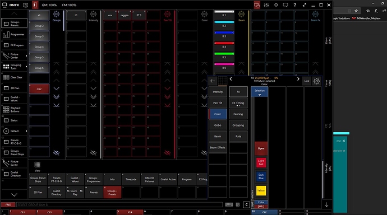Switch to the Gobo parameter tab
Image resolution: width=387 pixels, height=215 pixels.
(218, 125)
